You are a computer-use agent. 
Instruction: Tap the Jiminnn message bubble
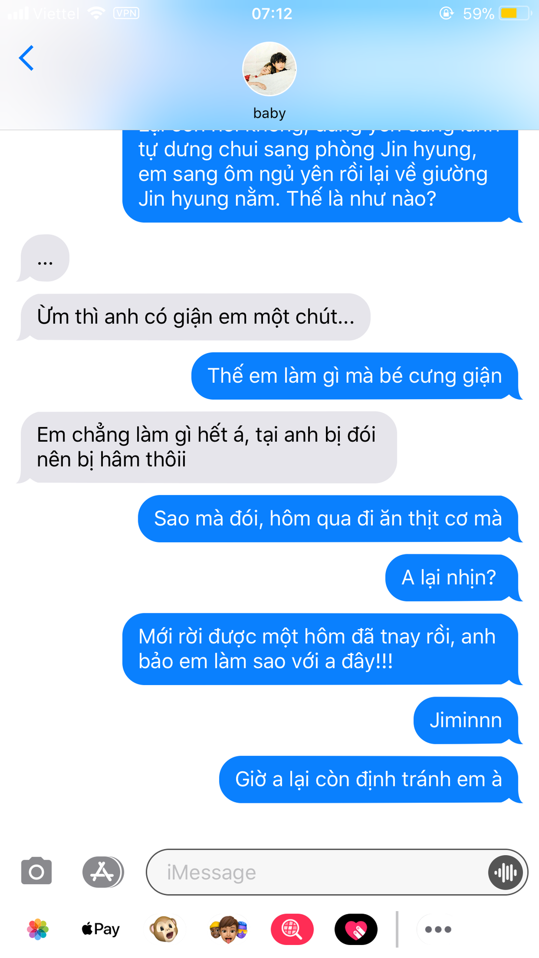point(467,720)
